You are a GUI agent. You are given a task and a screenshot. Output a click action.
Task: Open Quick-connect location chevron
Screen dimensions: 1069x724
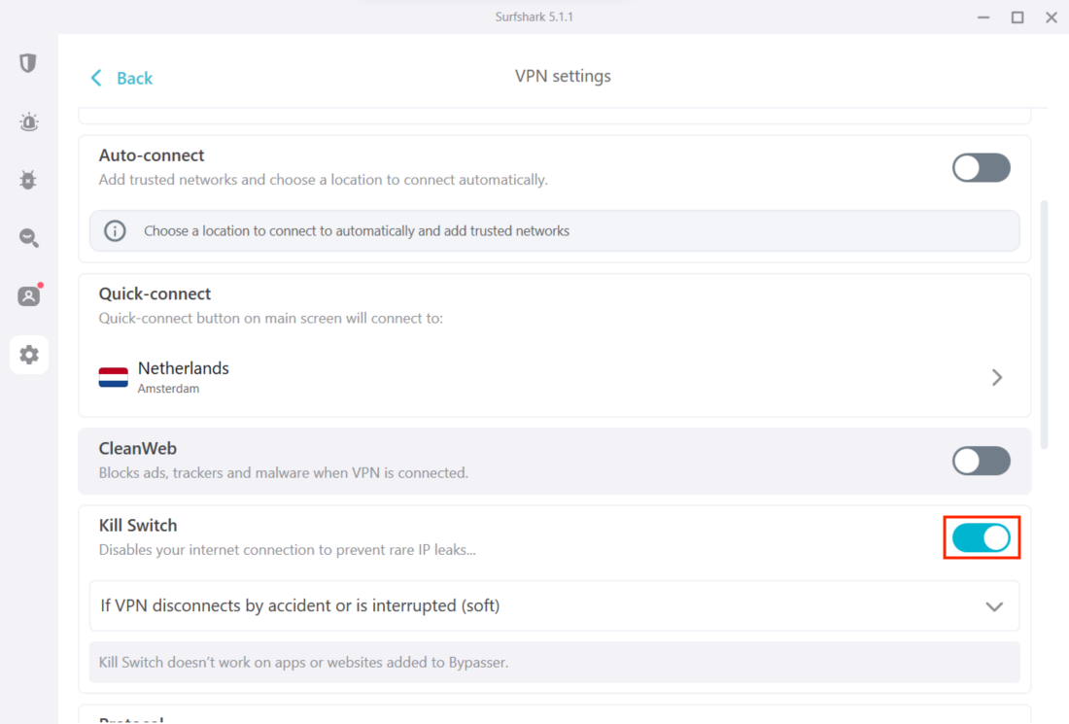tap(997, 377)
